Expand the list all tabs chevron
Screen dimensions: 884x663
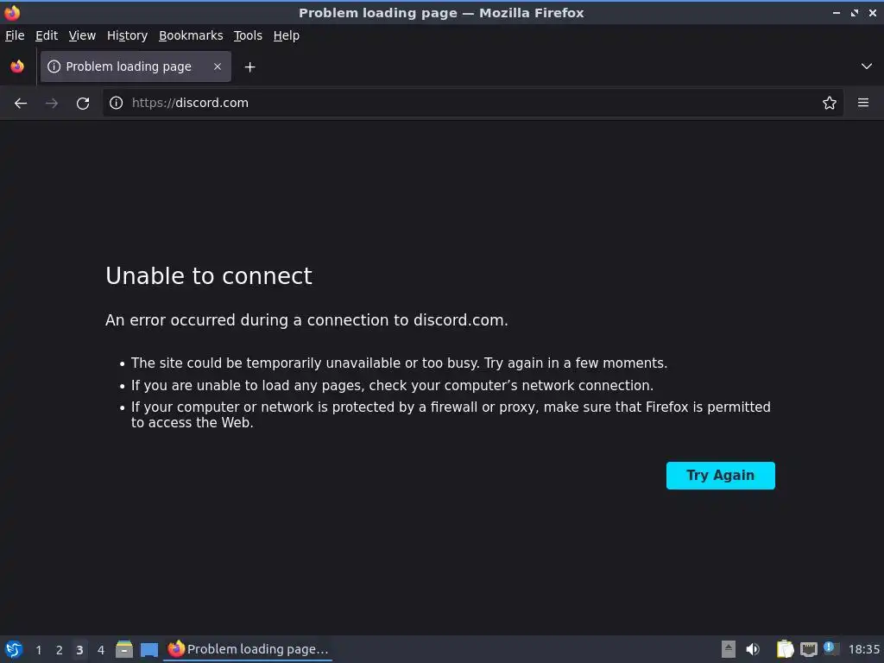tap(867, 66)
